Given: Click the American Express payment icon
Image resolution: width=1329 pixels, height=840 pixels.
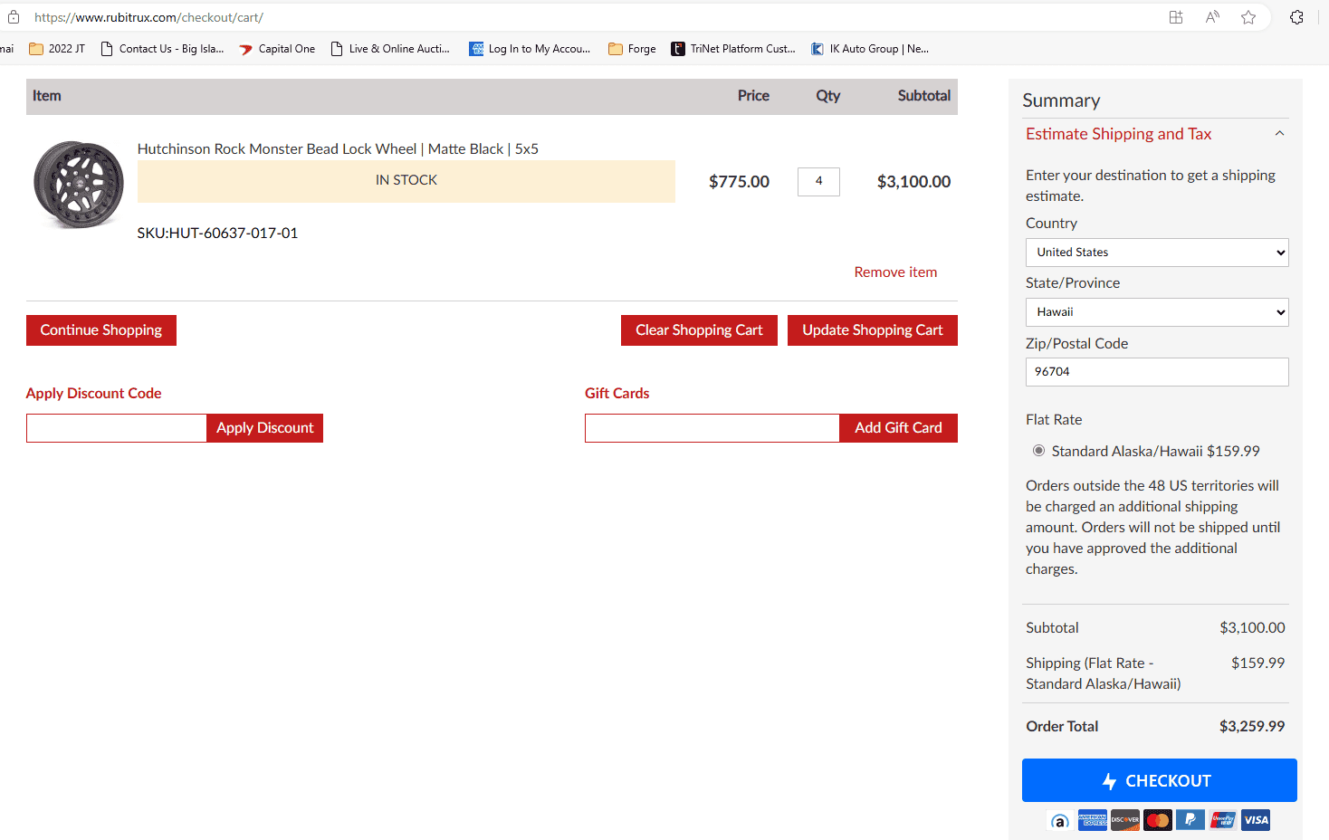Looking at the screenshot, I should 1093,820.
